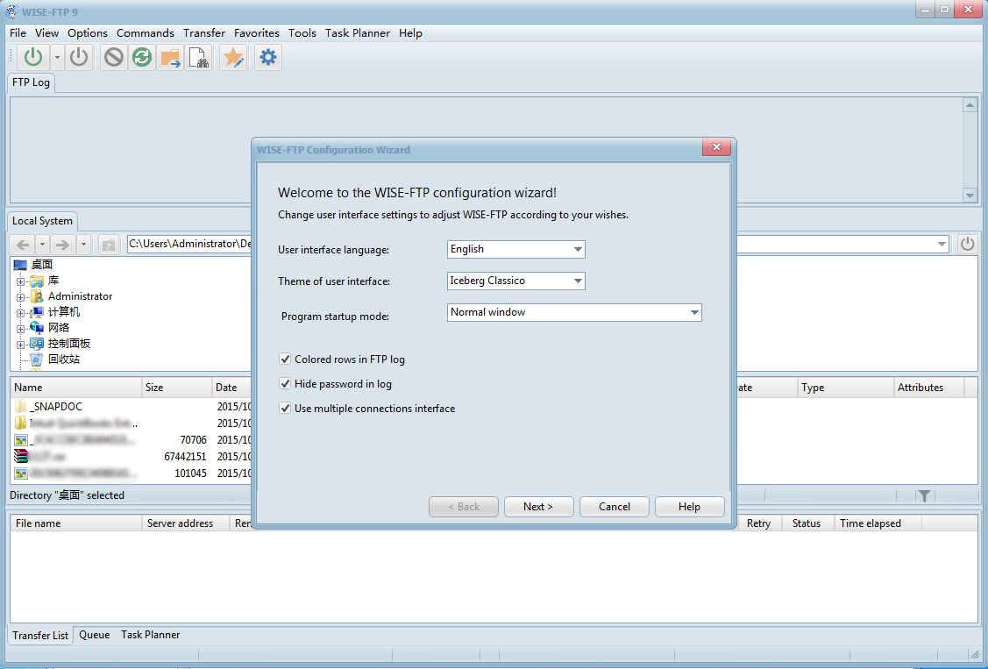Click the Time elapsed column header

pos(878,523)
